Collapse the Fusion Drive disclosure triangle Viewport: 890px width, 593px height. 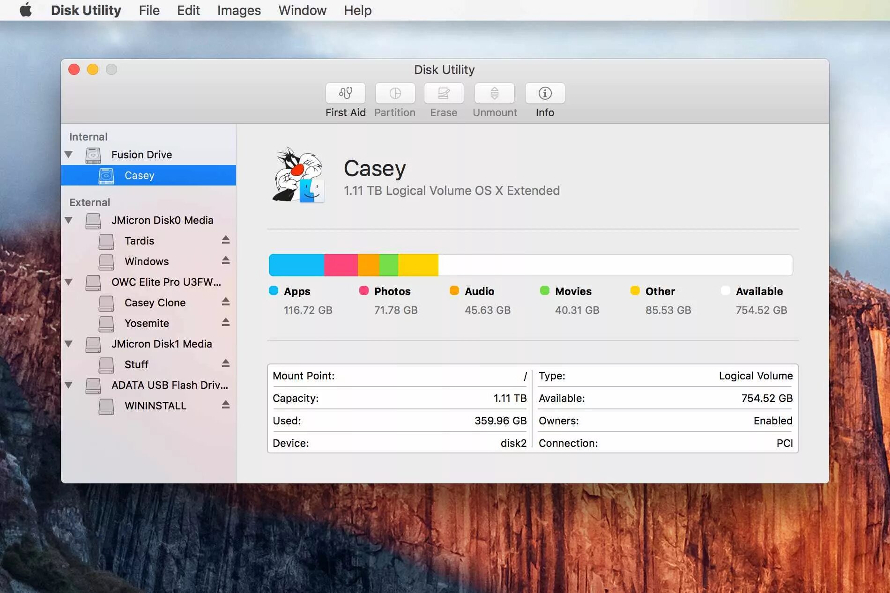pyautogui.click(x=69, y=155)
